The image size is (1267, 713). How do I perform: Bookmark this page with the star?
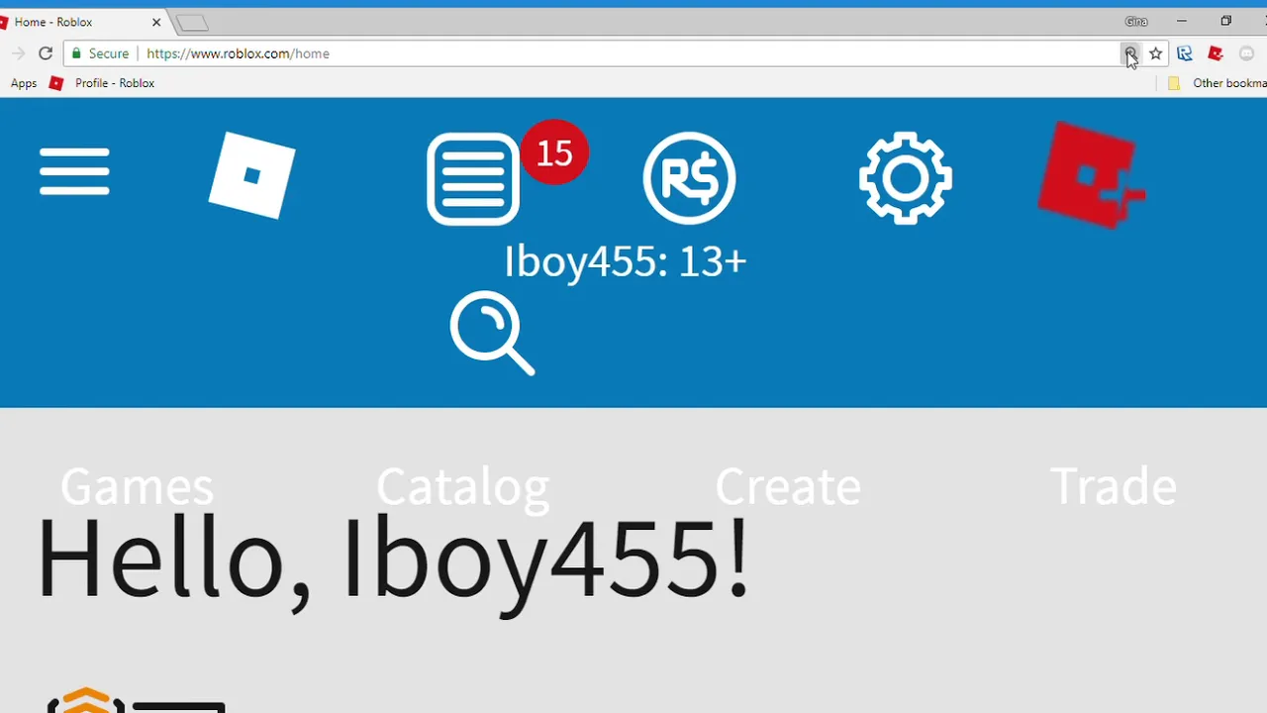coord(1155,53)
